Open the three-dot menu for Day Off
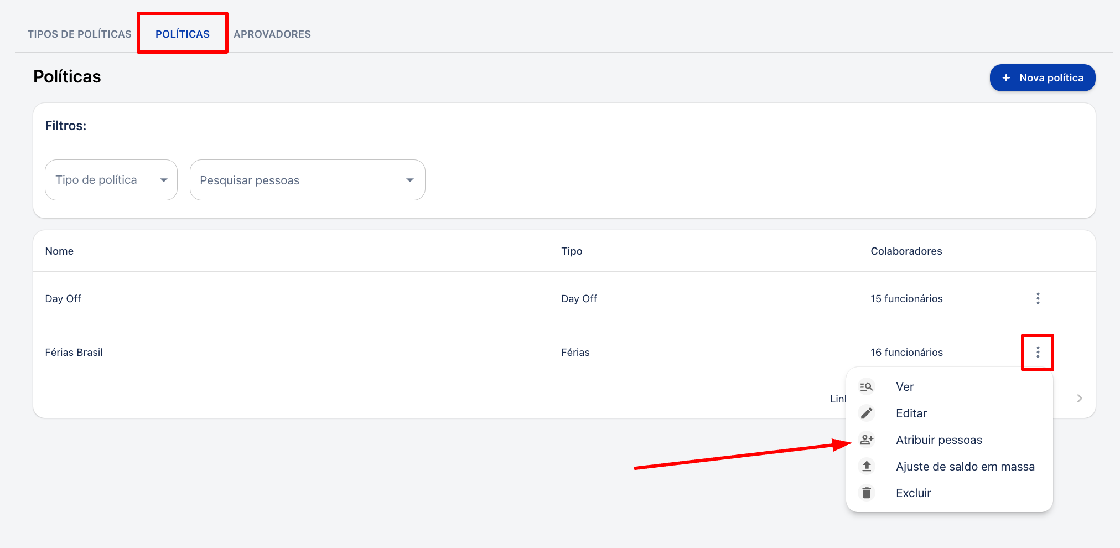This screenshot has width=1120, height=548. pos(1038,298)
